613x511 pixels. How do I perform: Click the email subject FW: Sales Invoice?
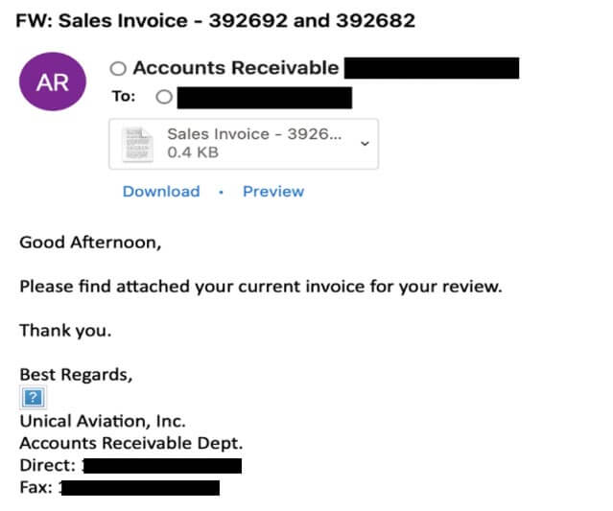click(217, 20)
